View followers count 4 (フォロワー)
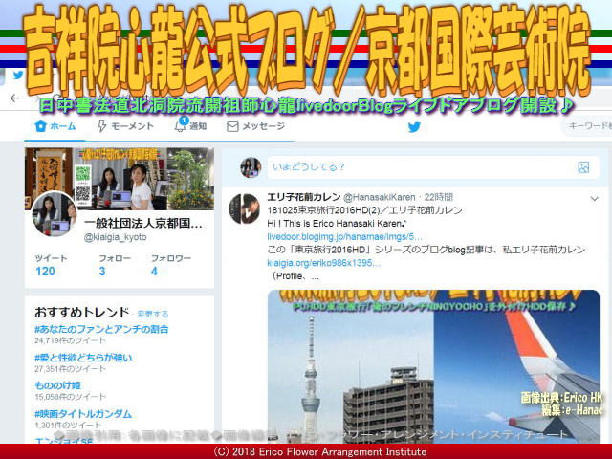The width and height of the screenshot is (612, 459). point(170,266)
